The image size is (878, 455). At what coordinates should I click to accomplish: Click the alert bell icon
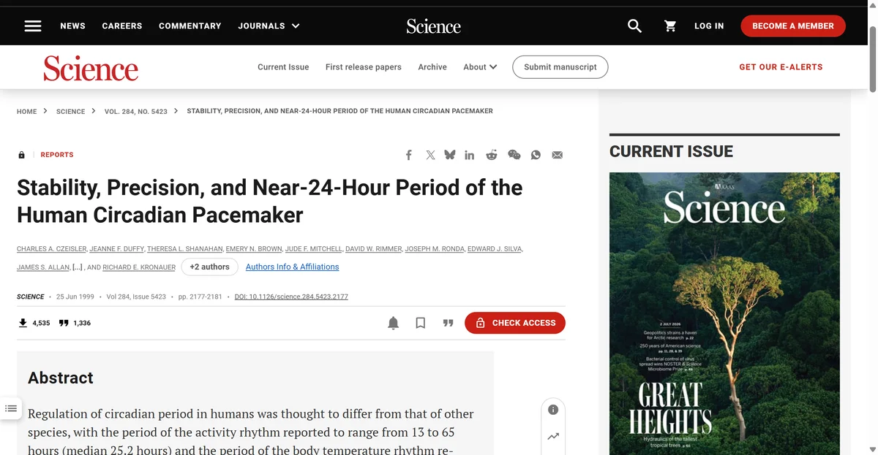coord(394,323)
